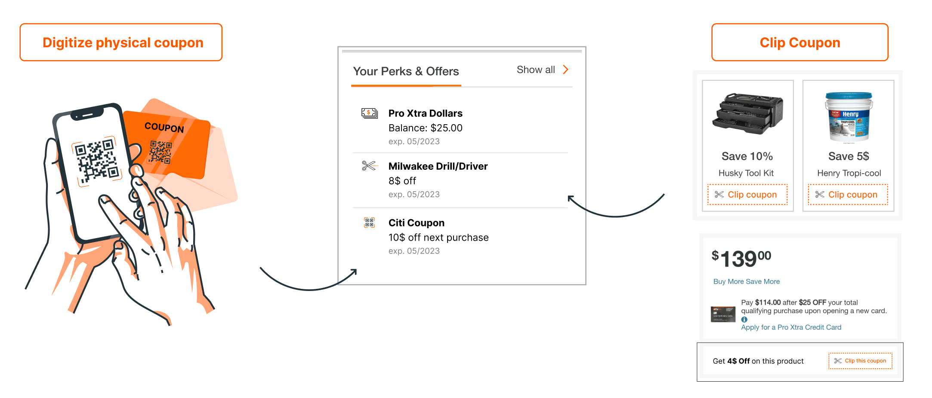Click the QR code icon beside Citi Coupon

pos(369,223)
